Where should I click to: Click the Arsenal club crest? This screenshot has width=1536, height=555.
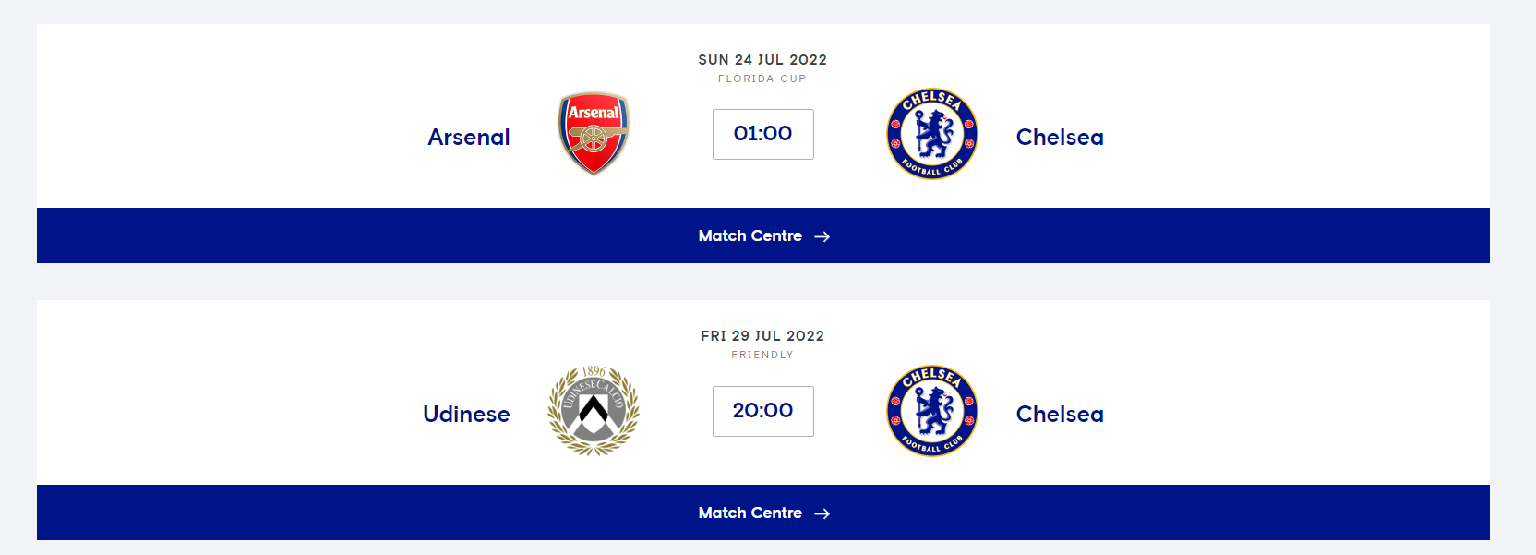coord(594,134)
